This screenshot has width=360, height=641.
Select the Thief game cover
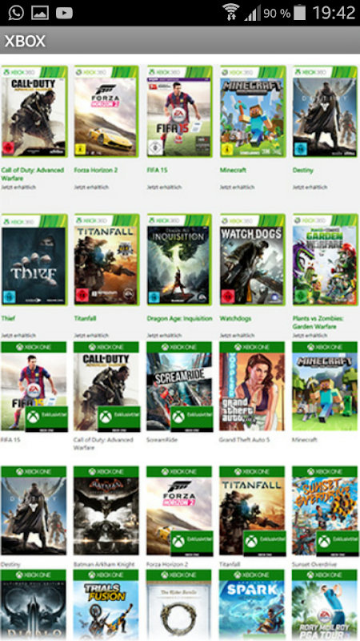(34, 260)
